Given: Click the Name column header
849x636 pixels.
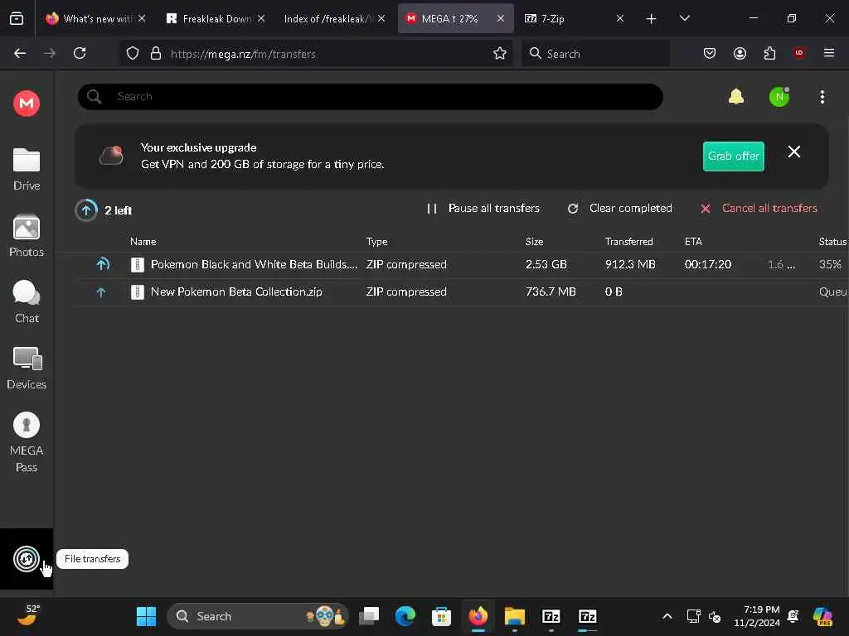Looking at the screenshot, I should coord(143,241).
